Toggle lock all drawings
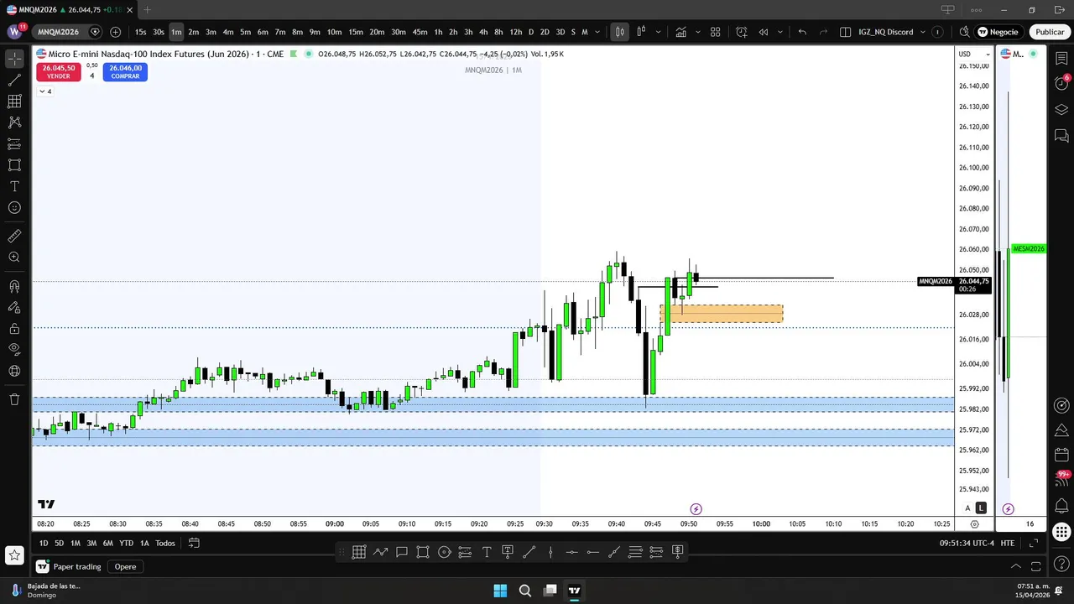 click(x=14, y=329)
